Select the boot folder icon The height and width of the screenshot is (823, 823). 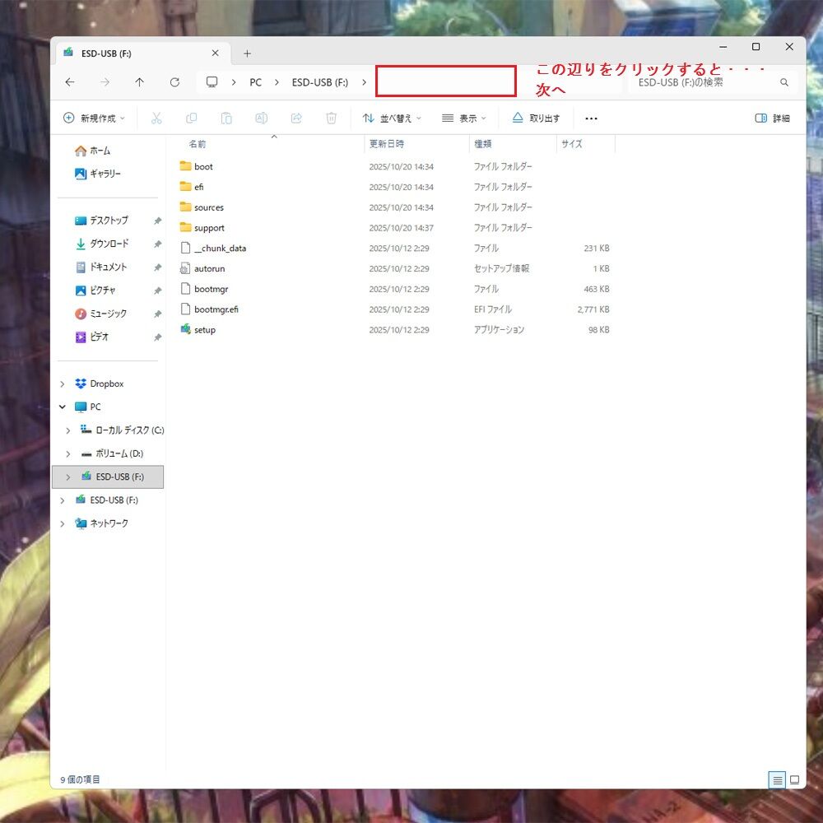[185, 166]
